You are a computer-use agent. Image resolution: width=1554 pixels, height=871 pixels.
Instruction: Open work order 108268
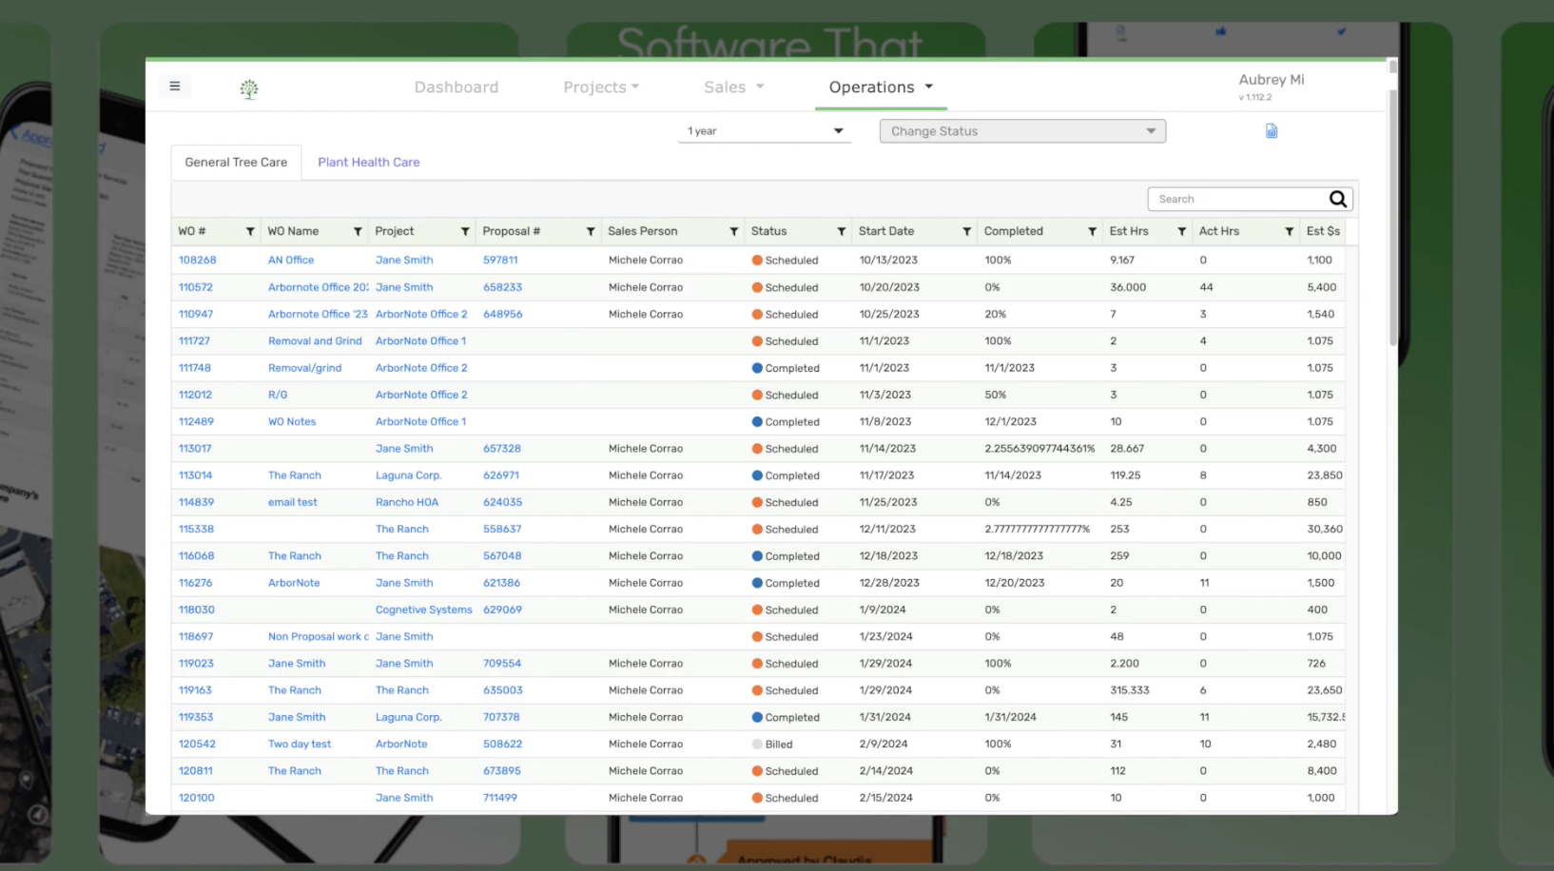coord(198,260)
